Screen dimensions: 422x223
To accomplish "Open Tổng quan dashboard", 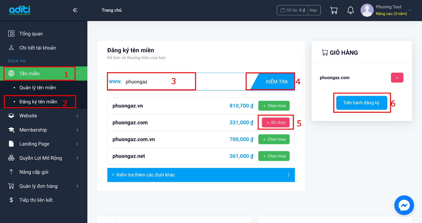I will [31, 34].
